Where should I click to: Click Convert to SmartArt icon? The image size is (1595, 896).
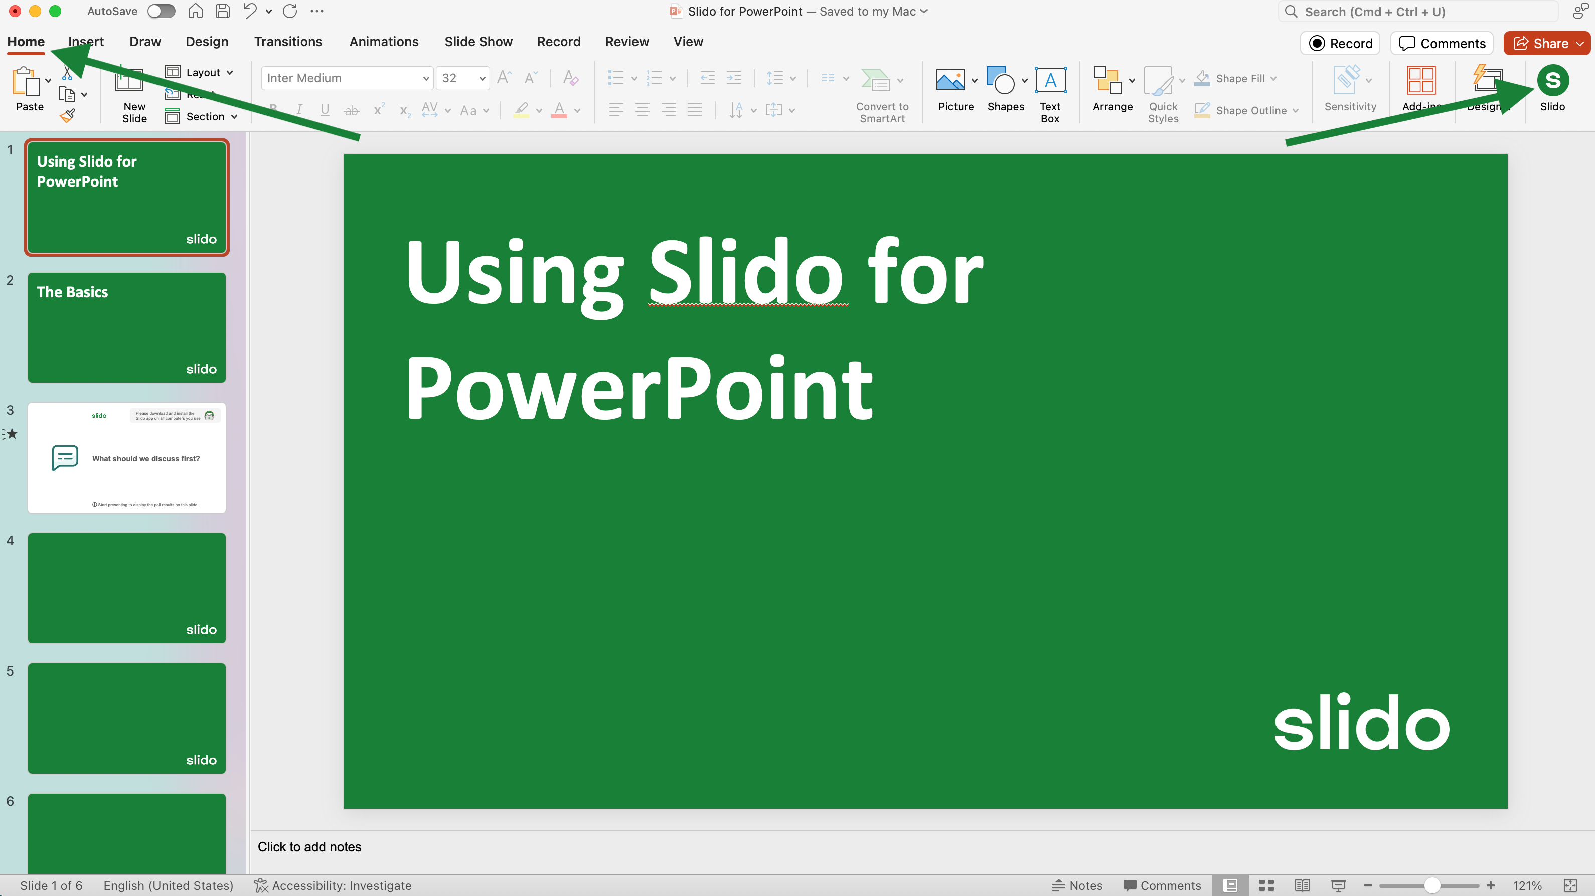tap(876, 81)
